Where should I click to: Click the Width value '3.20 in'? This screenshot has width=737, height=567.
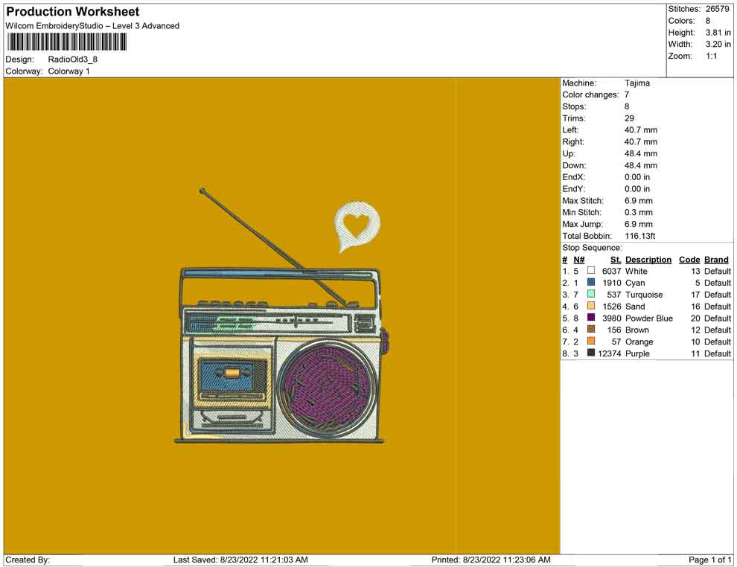click(x=718, y=44)
